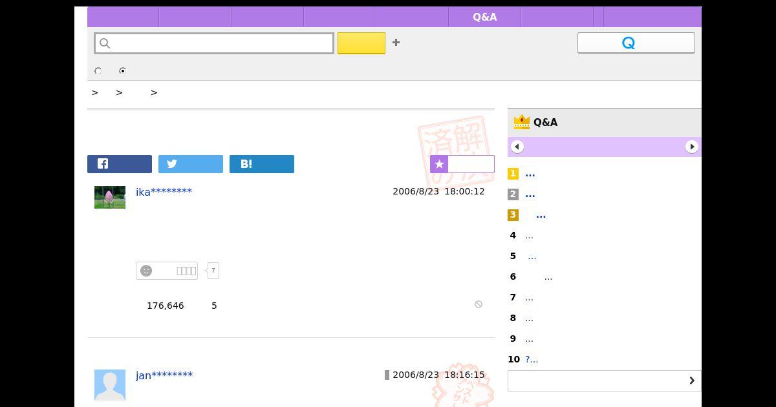Click jan******** default silhouette avatar
The width and height of the screenshot is (776, 407).
pyautogui.click(x=110, y=385)
